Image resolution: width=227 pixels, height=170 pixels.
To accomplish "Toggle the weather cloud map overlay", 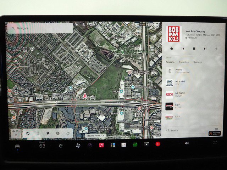I will pos(68,133).
